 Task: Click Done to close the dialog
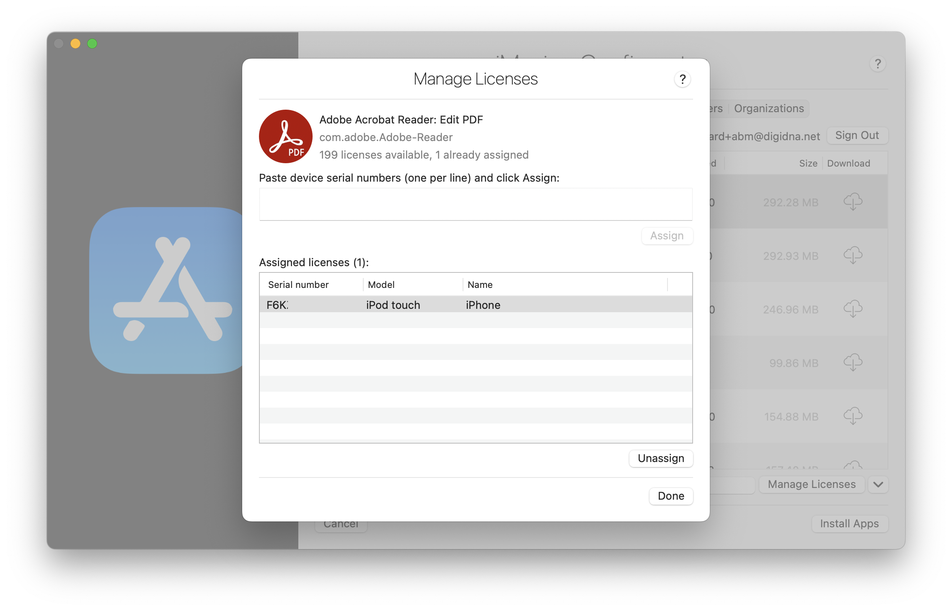671,496
